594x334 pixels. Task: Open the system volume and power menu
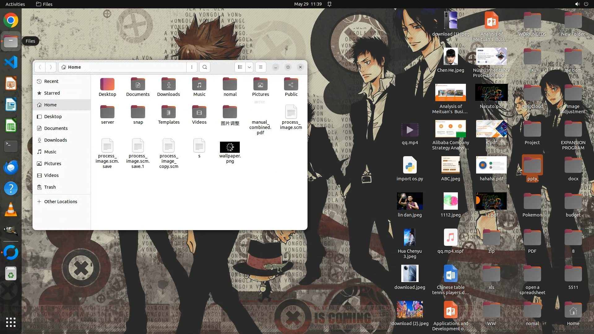581,4
